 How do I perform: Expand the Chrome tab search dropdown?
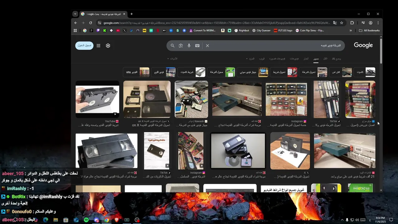(x=75, y=14)
